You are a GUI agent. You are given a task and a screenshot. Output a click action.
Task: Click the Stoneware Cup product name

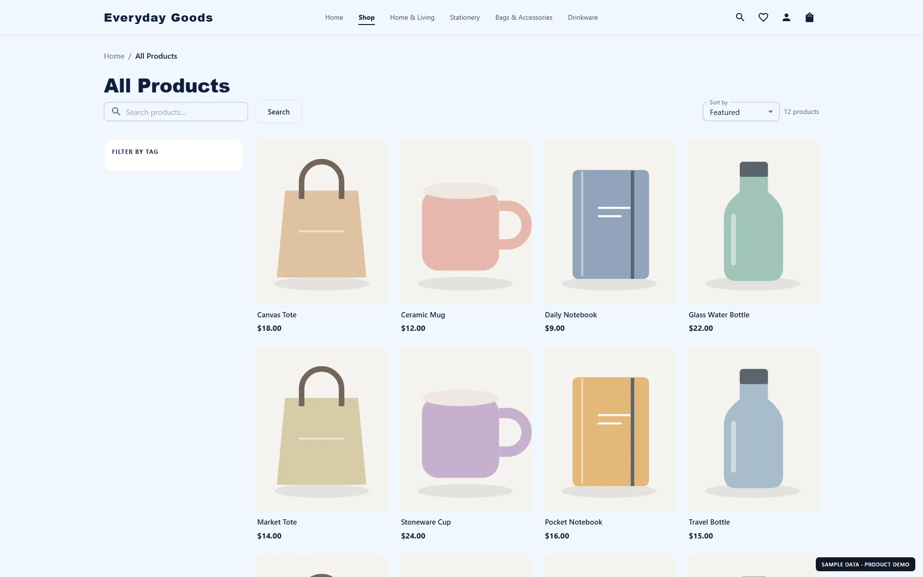click(425, 522)
